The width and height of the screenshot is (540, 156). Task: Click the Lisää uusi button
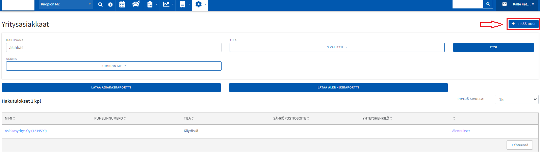point(523,24)
